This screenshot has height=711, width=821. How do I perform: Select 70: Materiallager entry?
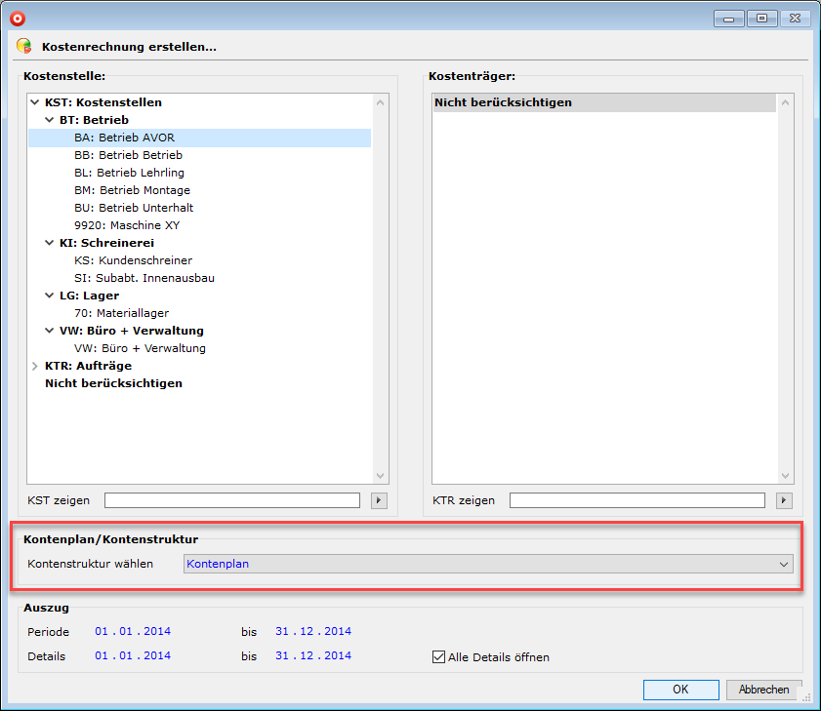pyautogui.click(x=121, y=313)
